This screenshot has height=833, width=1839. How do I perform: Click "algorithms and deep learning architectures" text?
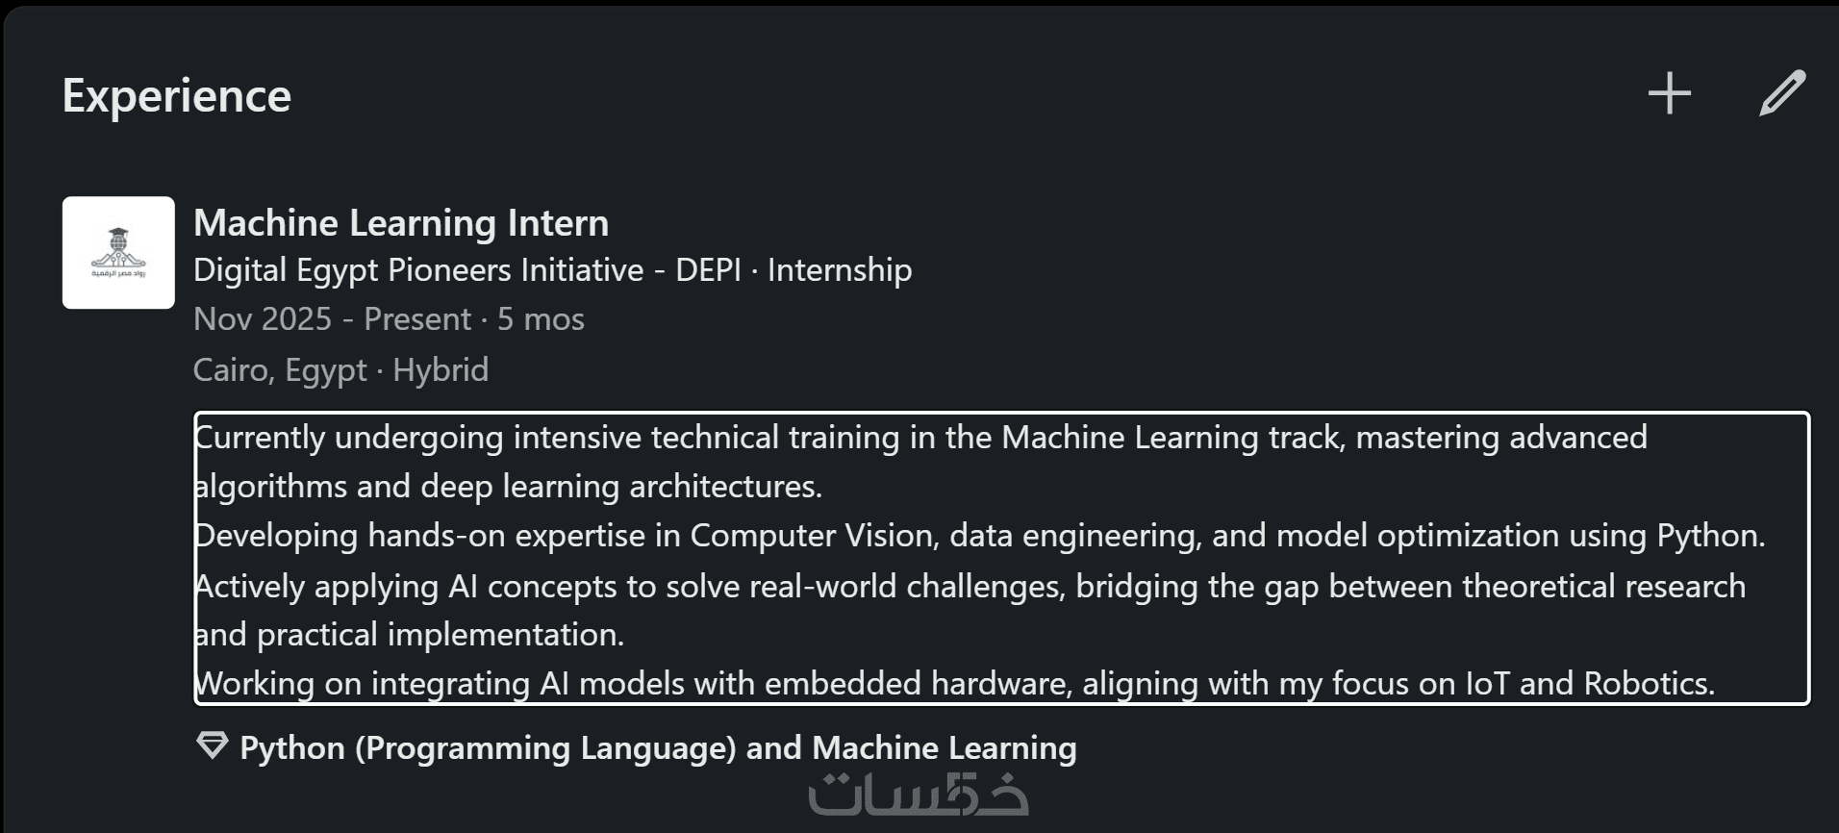[x=508, y=487]
